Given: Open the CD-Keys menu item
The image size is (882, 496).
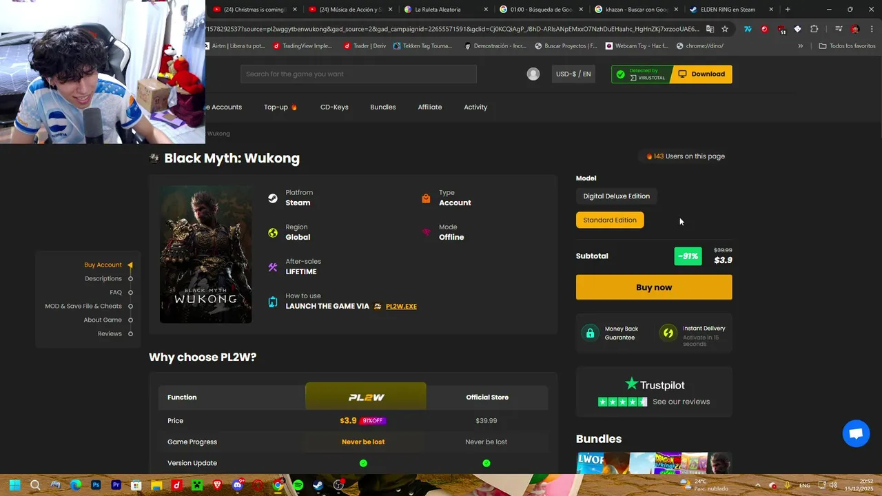Looking at the screenshot, I should [x=334, y=107].
